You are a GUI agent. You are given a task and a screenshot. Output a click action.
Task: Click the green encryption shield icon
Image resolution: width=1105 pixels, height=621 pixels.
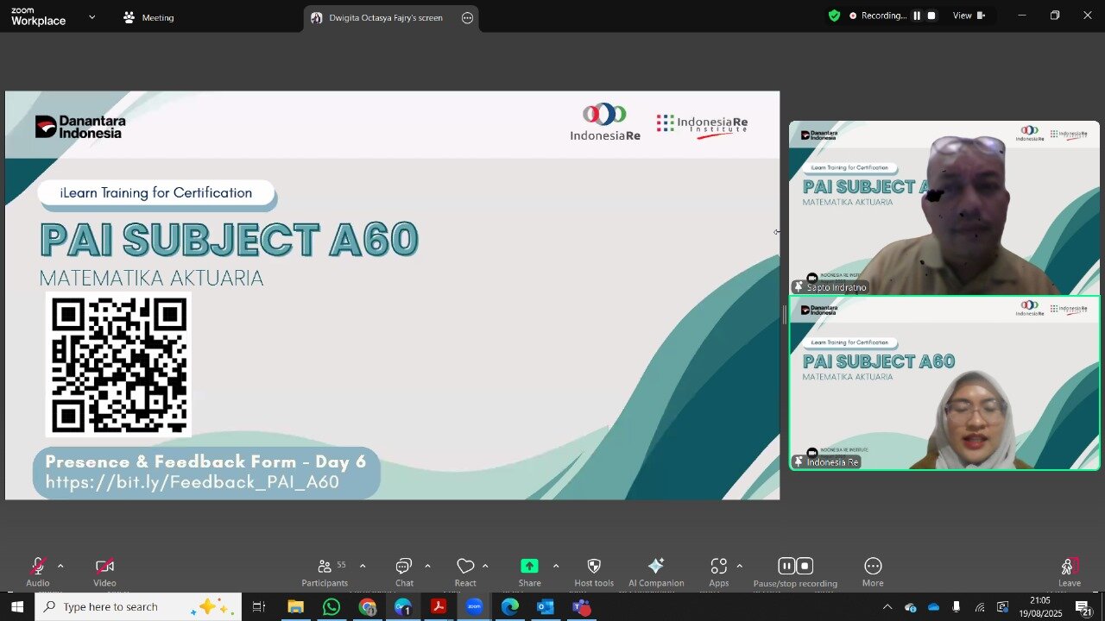tap(834, 16)
